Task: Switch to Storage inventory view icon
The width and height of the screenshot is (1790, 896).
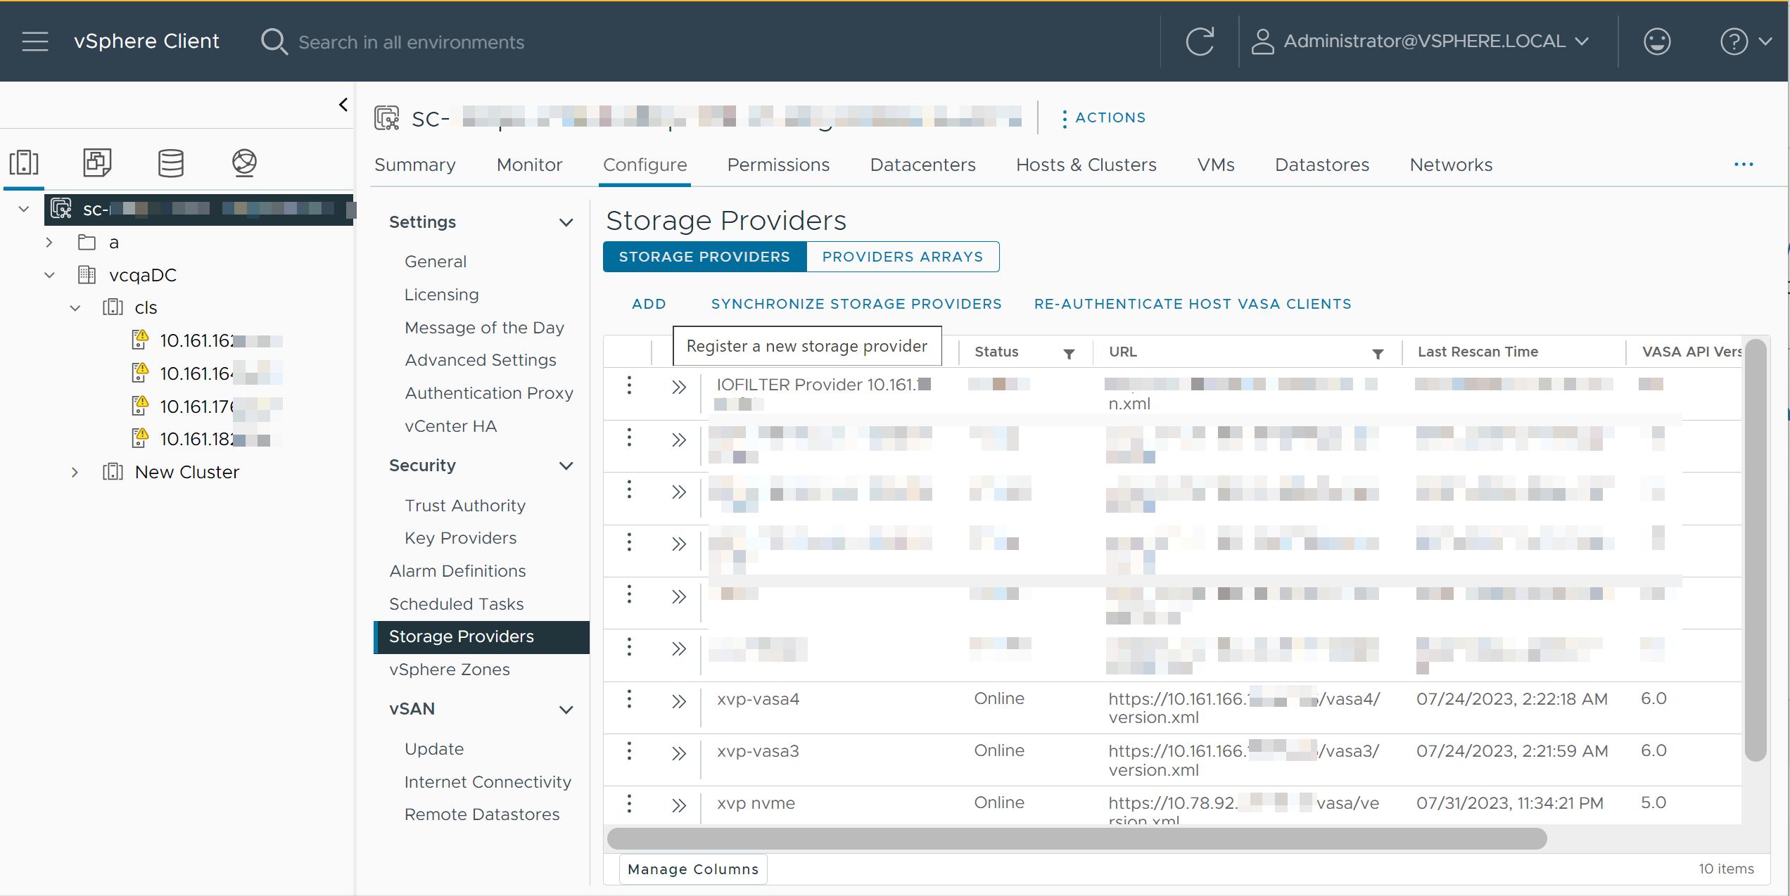Action: pos(171,162)
